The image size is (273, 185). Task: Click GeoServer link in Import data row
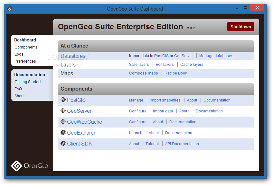pyautogui.click(x=184, y=56)
